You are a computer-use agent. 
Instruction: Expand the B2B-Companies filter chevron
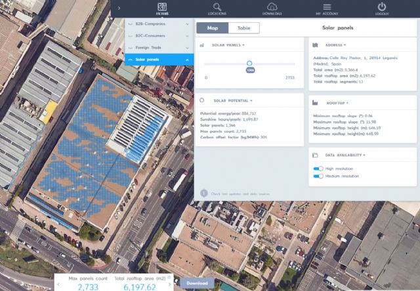(x=187, y=24)
